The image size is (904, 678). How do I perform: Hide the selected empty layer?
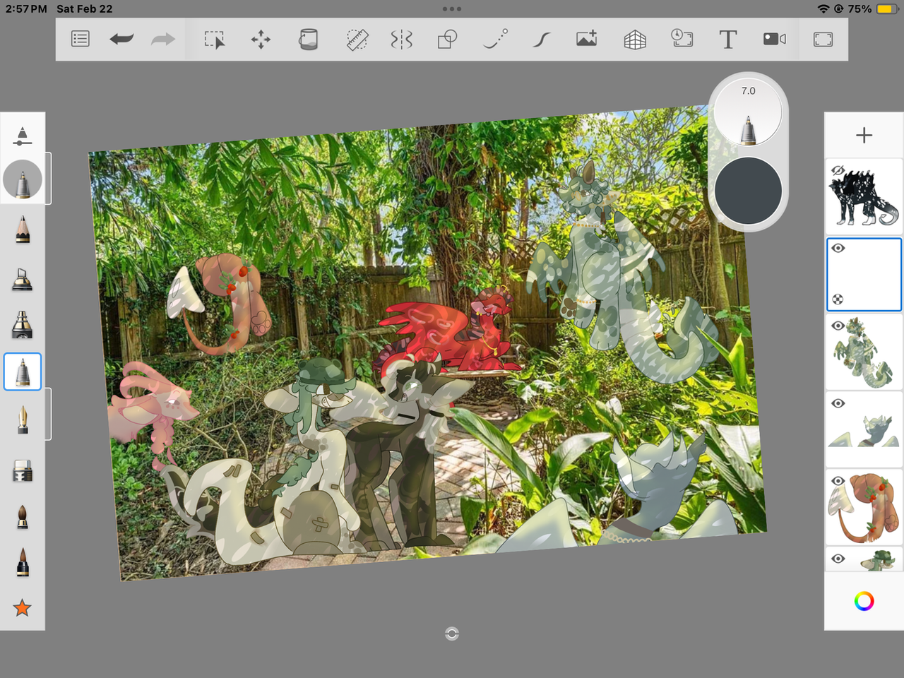click(x=838, y=248)
